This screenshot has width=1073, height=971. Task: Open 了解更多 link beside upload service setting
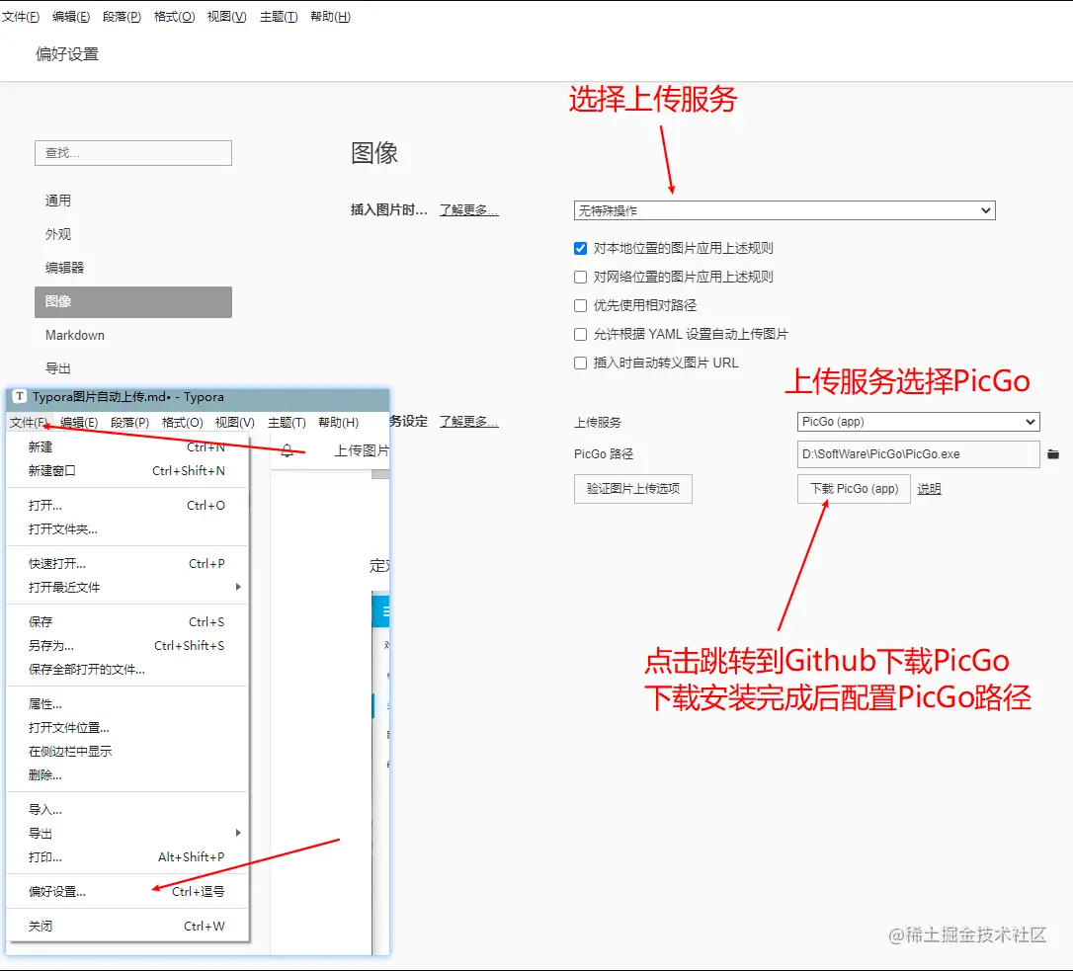pos(468,422)
